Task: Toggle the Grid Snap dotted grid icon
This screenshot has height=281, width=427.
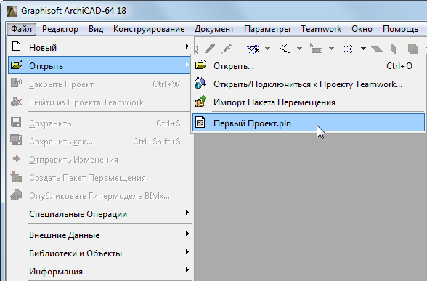Action: (x=347, y=49)
